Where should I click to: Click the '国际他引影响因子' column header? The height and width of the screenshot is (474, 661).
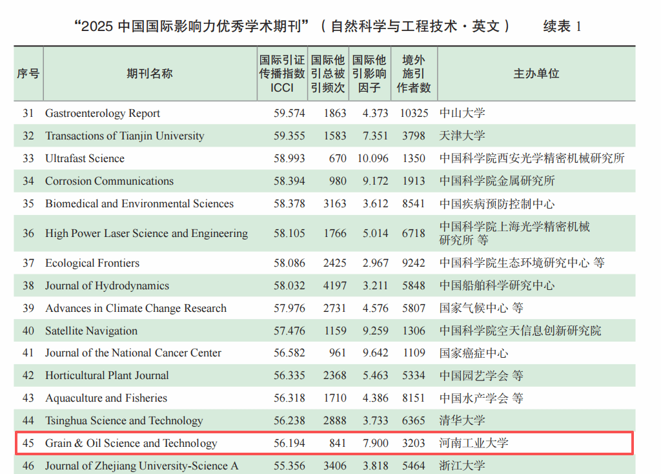tap(370, 74)
